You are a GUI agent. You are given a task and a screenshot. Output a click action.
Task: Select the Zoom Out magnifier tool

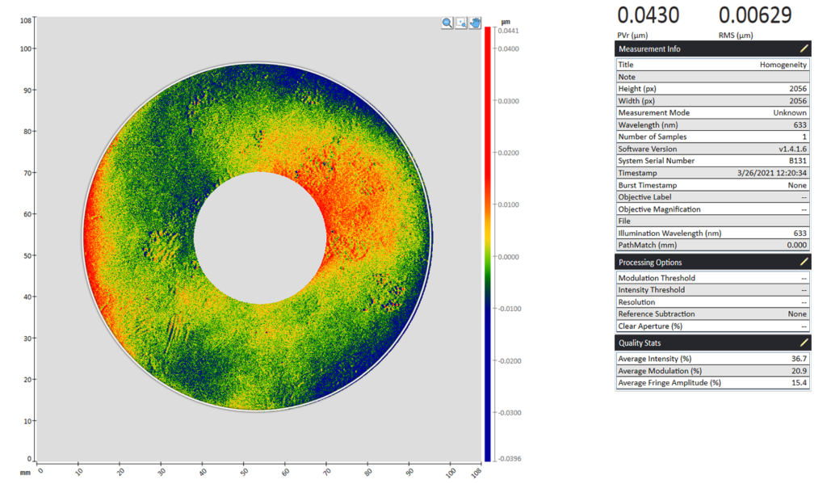[447, 23]
